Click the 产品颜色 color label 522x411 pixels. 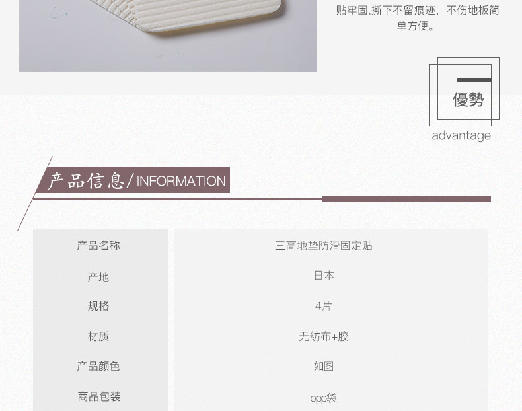pos(98,366)
